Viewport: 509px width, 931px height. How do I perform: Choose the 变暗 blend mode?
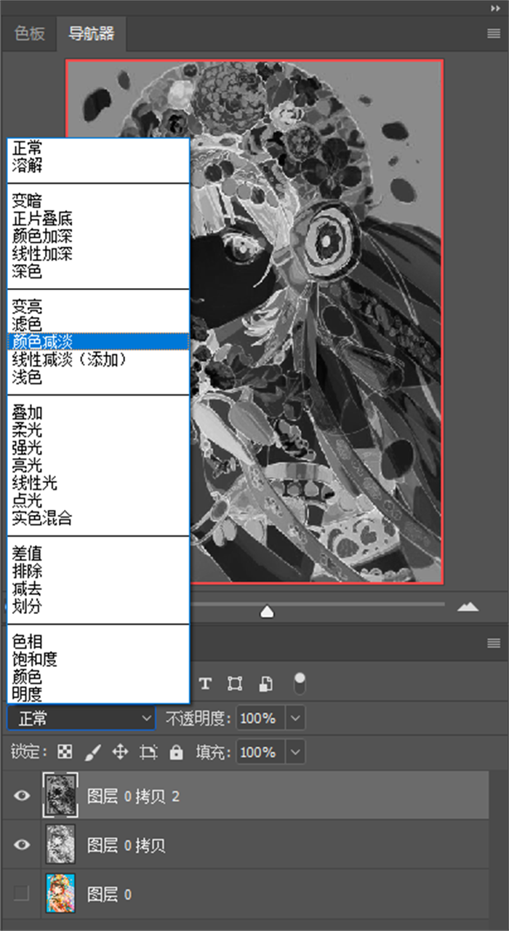click(x=98, y=201)
